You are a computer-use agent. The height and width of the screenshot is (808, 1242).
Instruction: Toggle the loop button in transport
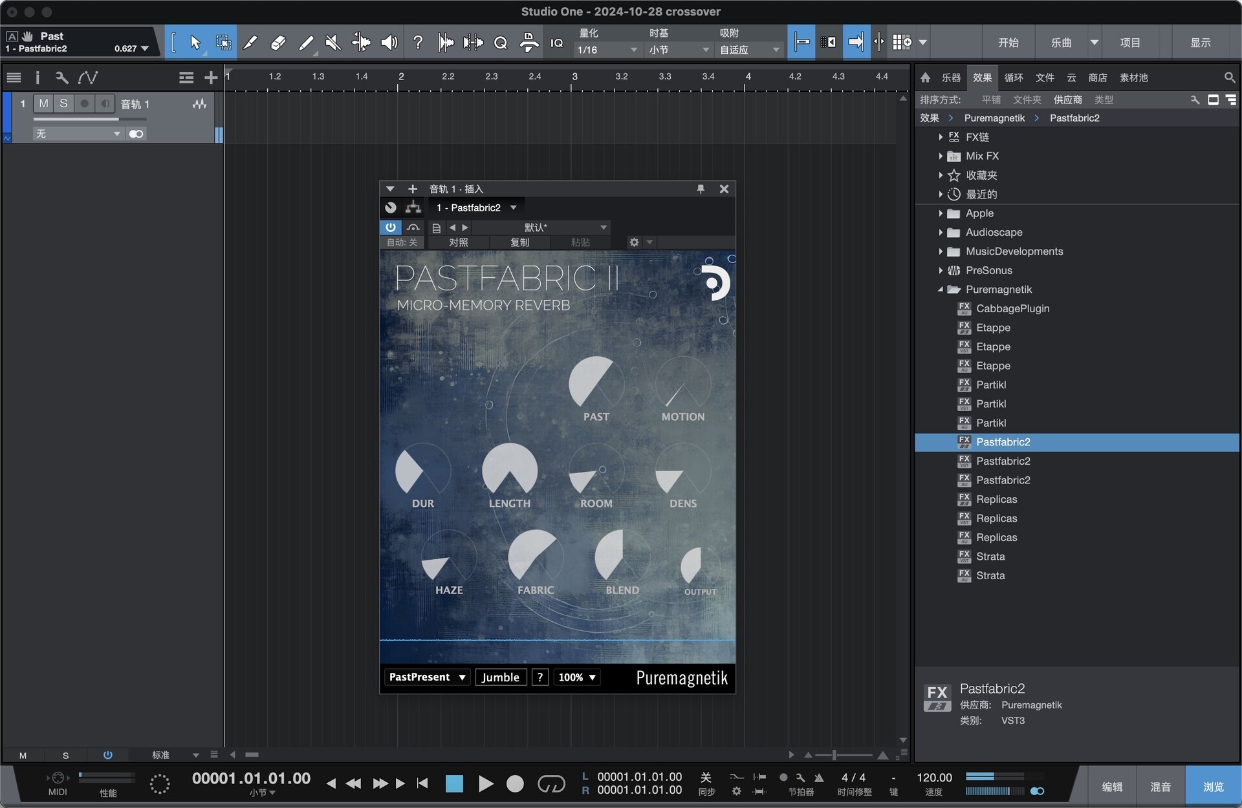pyautogui.click(x=551, y=784)
